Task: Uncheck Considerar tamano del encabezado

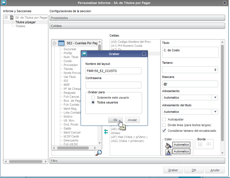Action: (164, 131)
